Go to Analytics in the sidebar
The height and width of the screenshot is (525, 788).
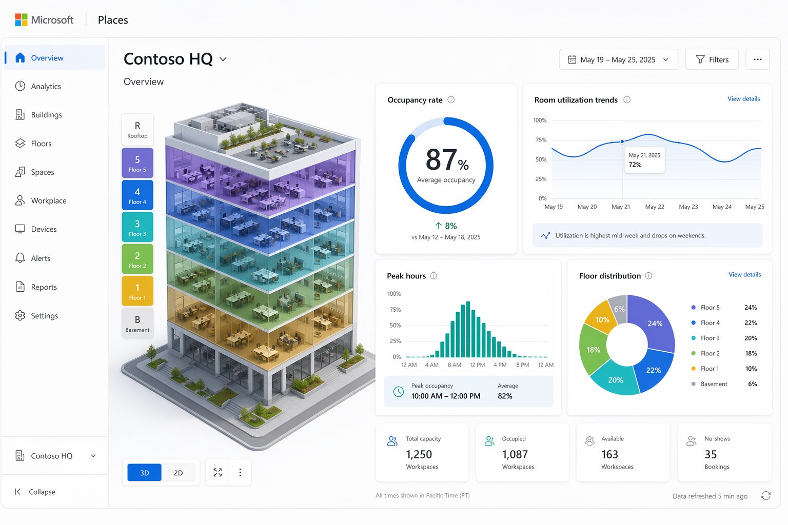tap(54, 86)
